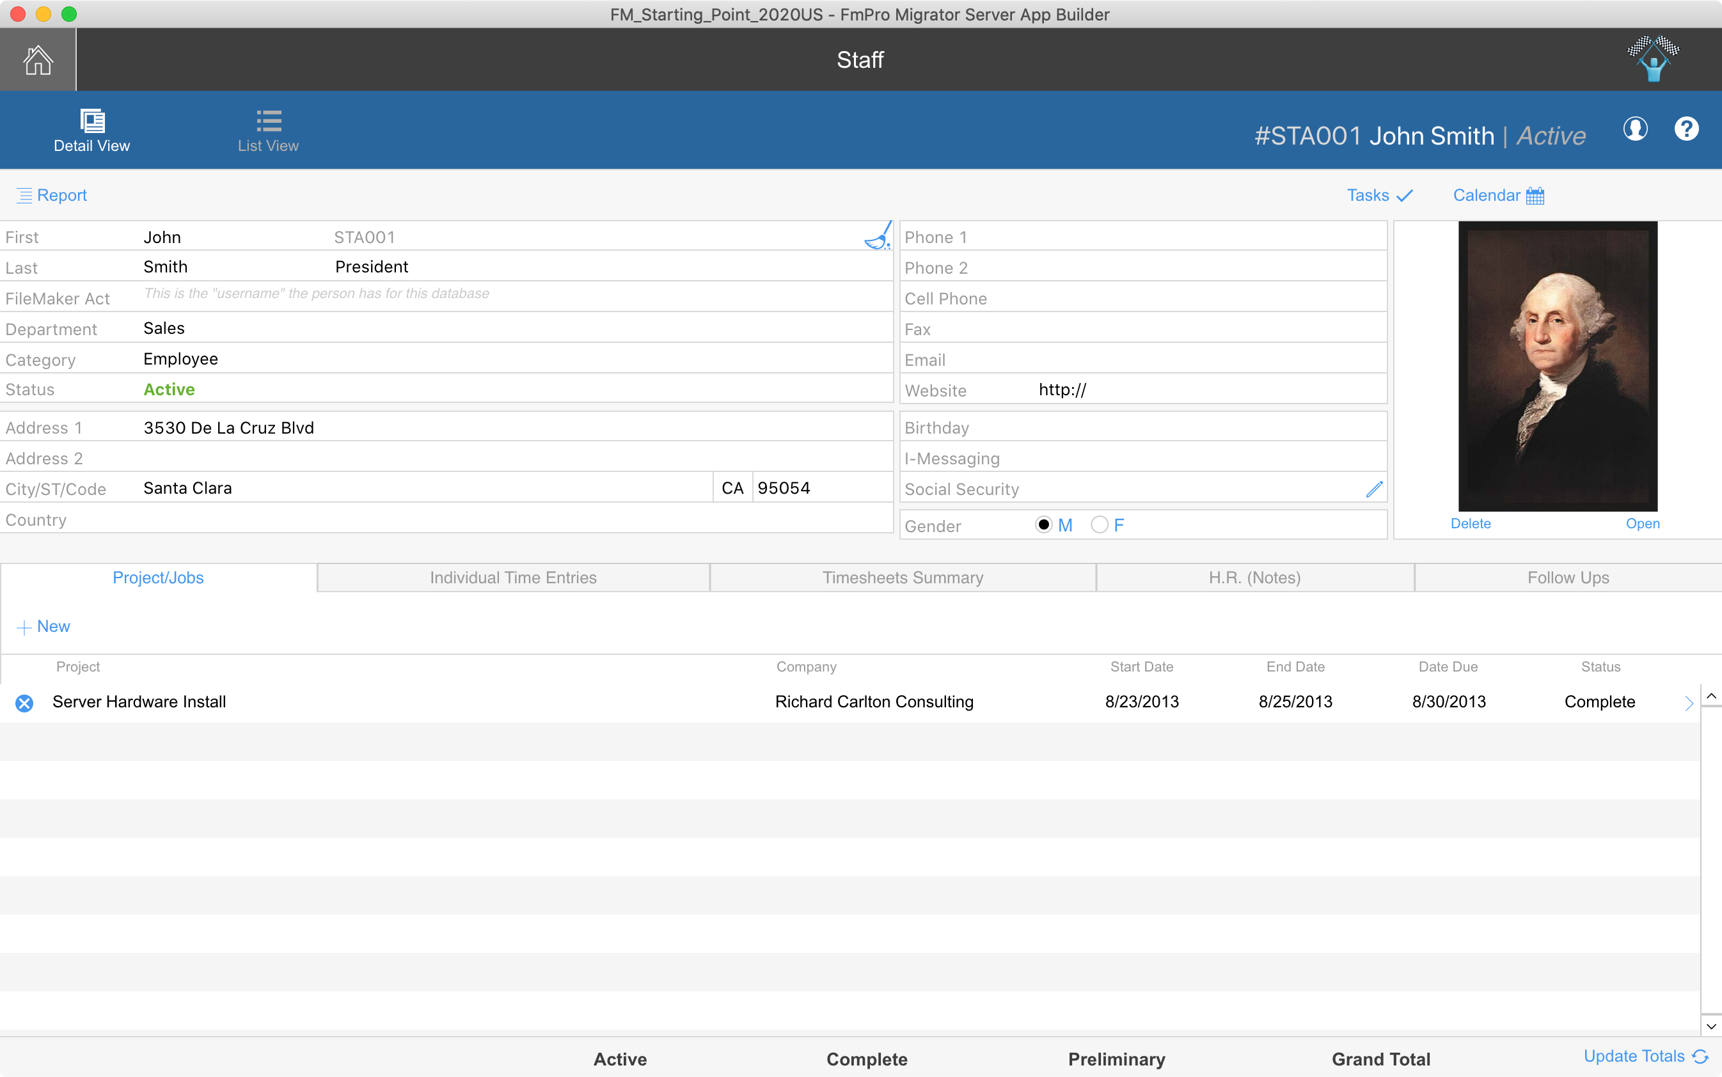Click the Home icon in header
This screenshot has width=1722, height=1077.
(38, 60)
